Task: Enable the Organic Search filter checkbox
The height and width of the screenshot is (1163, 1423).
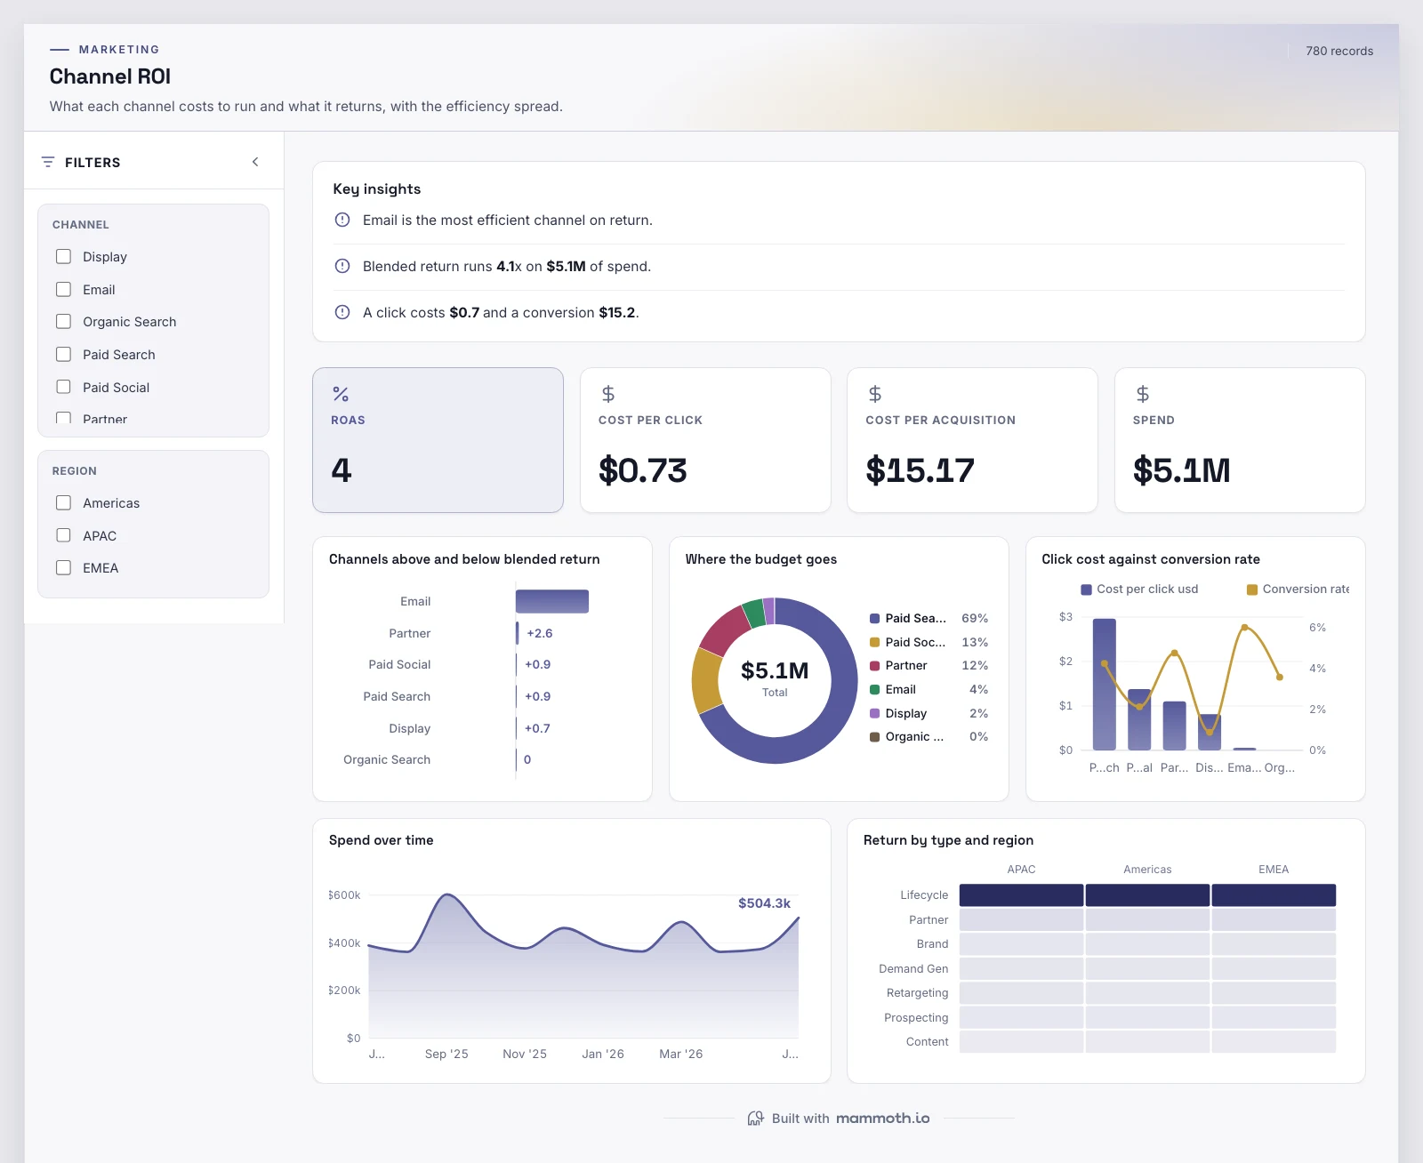Action: pos(64,321)
